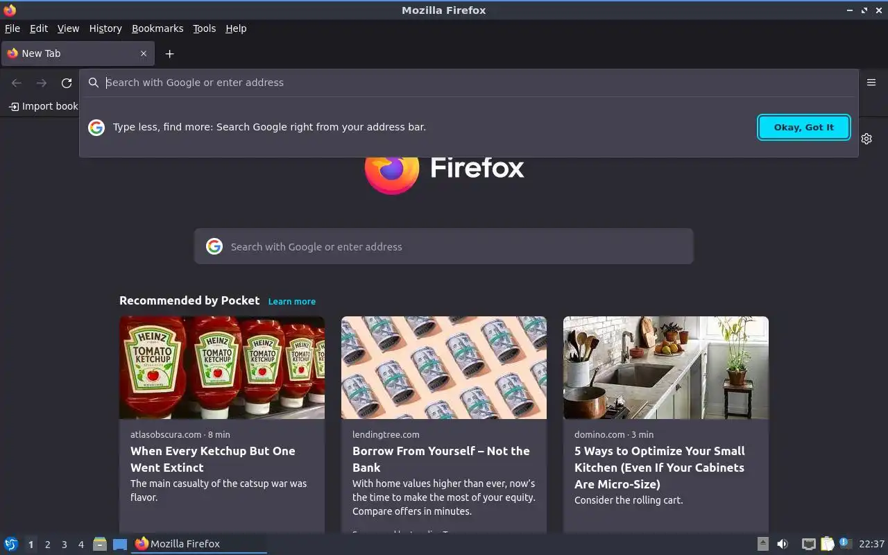The width and height of the screenshot is (888, 555).
Task: Open 5 Ways to Optimize Your Small Kitchen
Action: click(660, 468)
